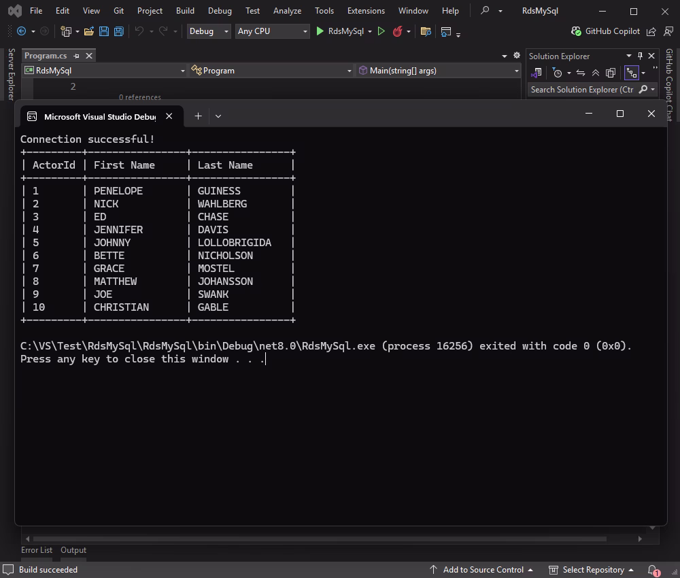Image resolution: width=680 pixels, height=578 pixels.
Task: Click Add to Source Control in the status bar
Action: click(x=486, y=569)
